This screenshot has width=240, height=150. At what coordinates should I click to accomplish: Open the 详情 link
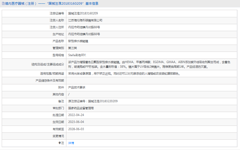tap(71, 143)
